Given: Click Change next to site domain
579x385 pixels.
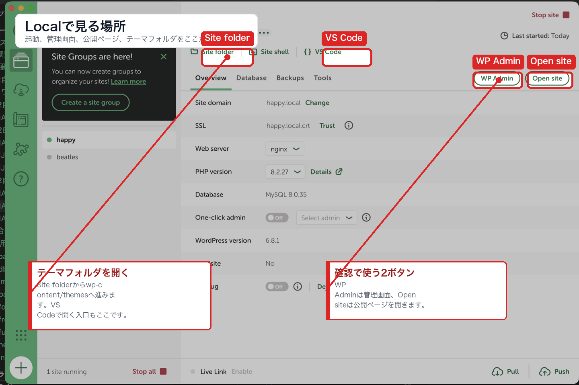Looking at the screenshot, I should [x=317, y=103].
